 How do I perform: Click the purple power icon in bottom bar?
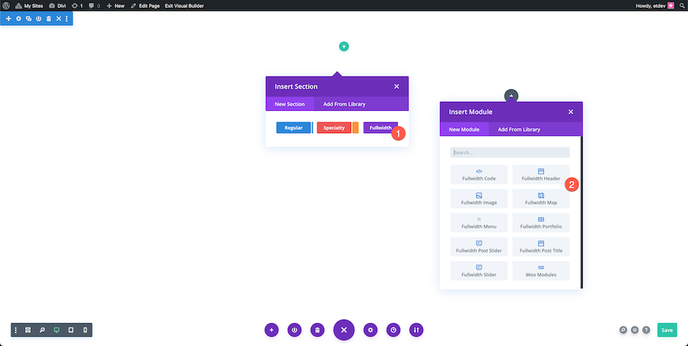(x=295, y=330)
